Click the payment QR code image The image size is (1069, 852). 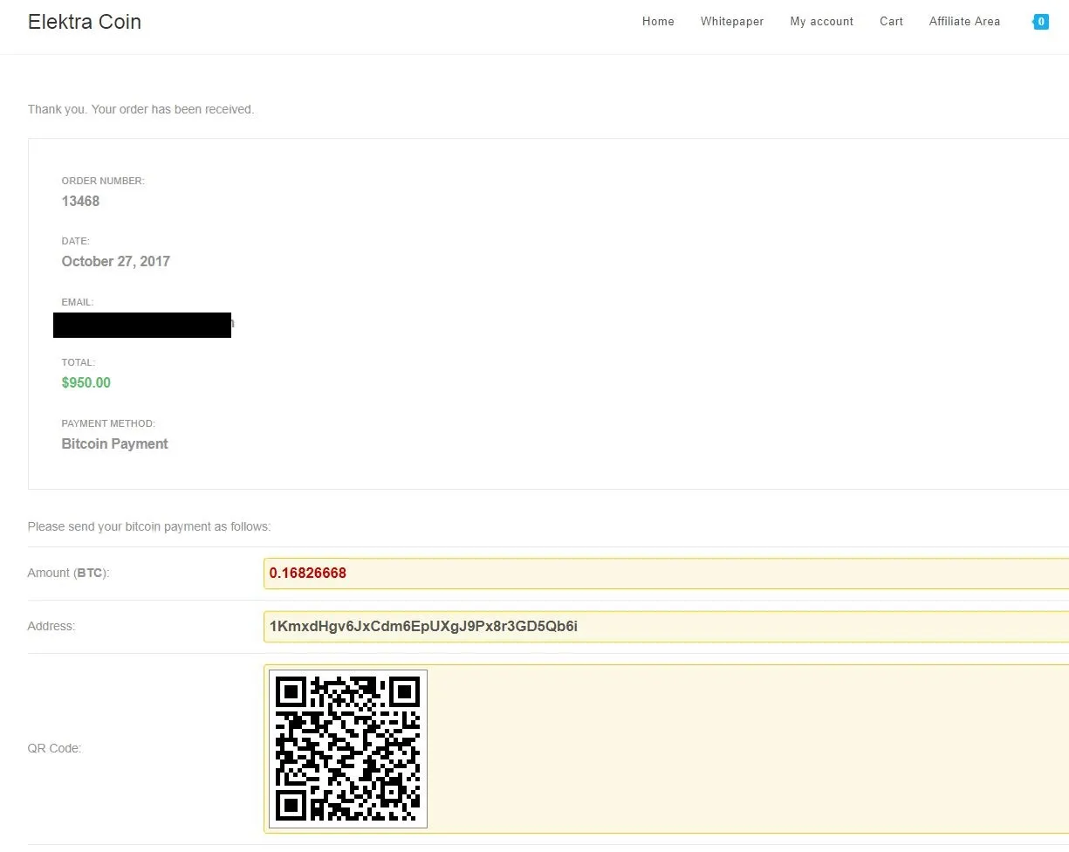pos(348,749)
